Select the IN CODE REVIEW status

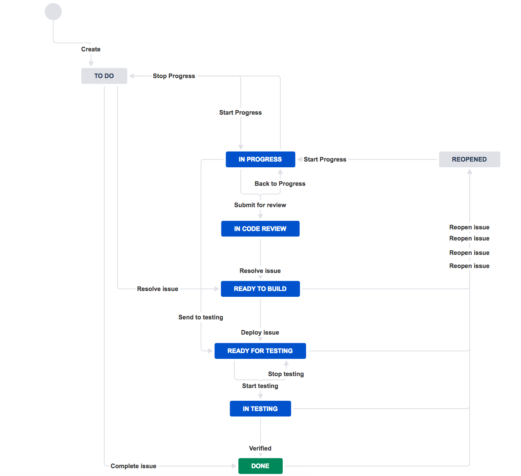pyautogui.click(x=260, y=229)
